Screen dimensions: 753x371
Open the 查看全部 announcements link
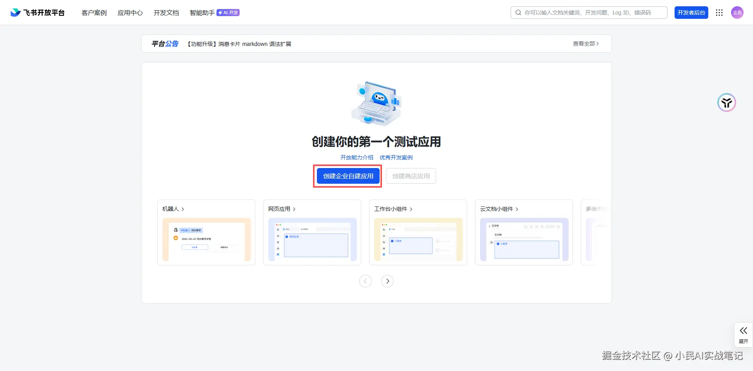tap(586, 44)
